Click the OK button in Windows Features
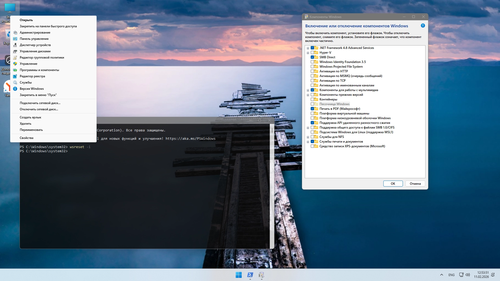Image resolution: width=500 pixels, height=281 pixels. (x=393, y=183)
